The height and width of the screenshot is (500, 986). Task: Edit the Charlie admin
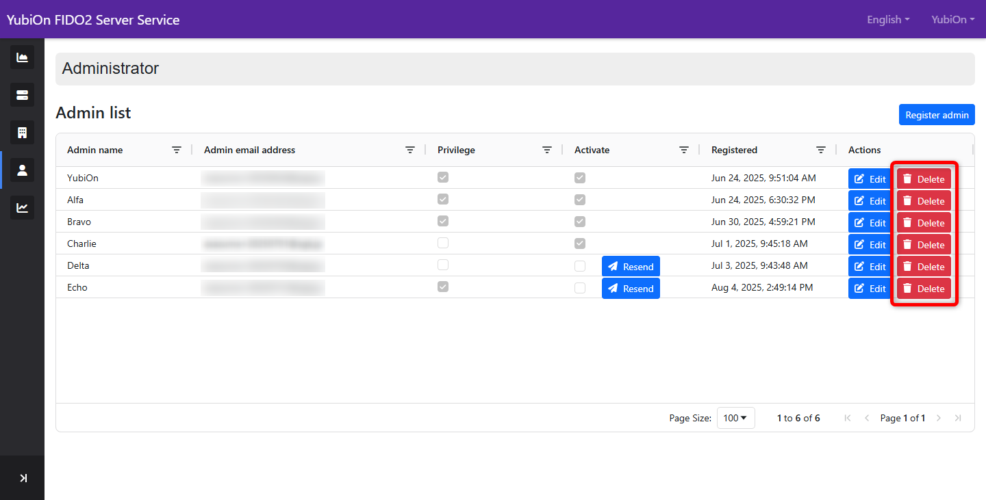[870, 245]
